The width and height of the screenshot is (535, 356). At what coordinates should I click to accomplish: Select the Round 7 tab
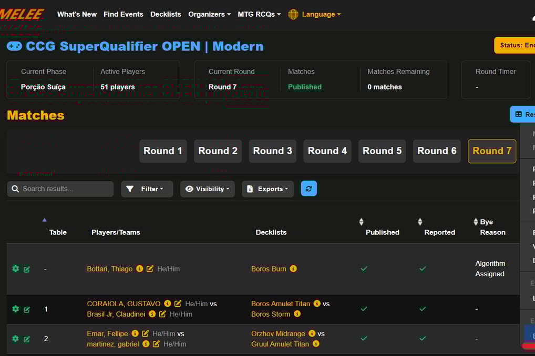coord(492,151)
